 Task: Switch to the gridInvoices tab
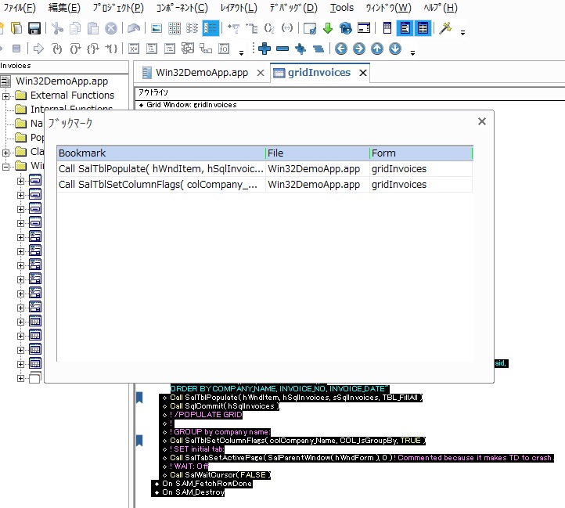[319, 73]
